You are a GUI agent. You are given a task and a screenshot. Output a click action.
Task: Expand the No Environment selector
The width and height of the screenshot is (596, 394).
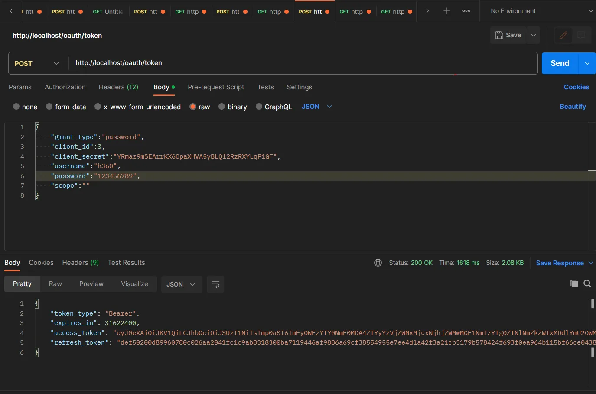coord(541,11)
